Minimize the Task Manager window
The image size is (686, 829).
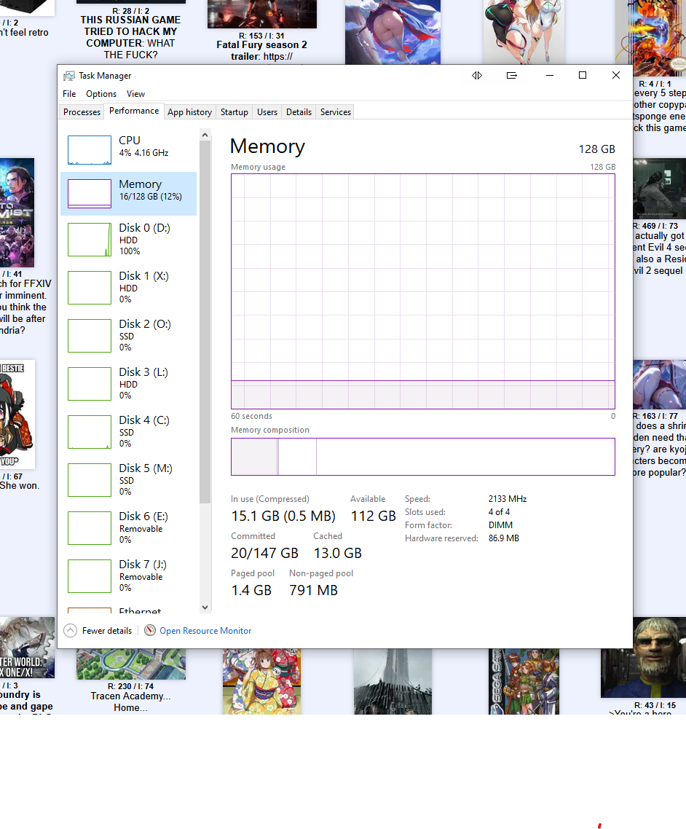pyautogui.click(x=550, y=76)
